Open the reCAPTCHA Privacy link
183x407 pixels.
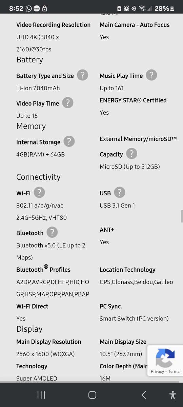tap(157, 371)
